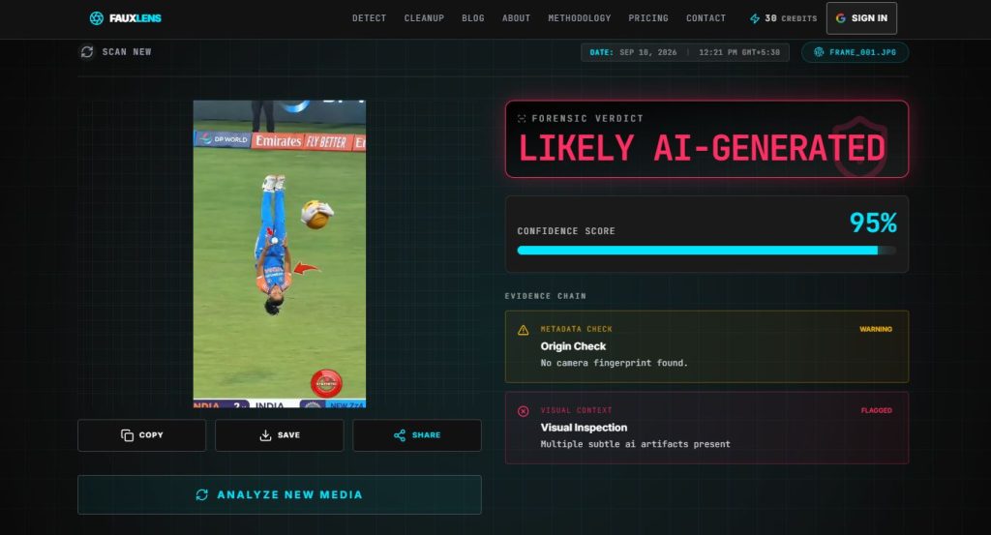Viewport: 991px width, 535px height.
Task: Click the red flagged circle icon
Action: (x=524, y=411)
